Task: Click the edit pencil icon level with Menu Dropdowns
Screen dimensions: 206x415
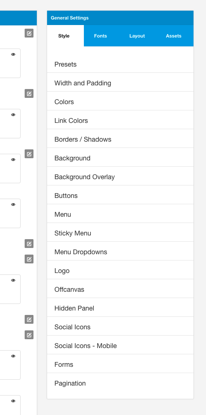Action: (x=29, y=244)
